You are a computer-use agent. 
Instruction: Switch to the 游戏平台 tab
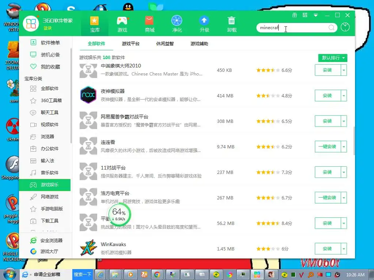[130, 44]
